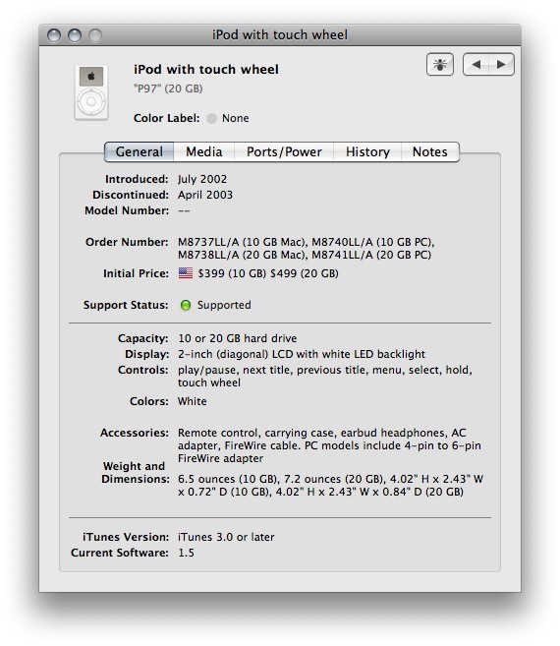The width and height of the screenshot is (560, 646).
Task: Click the order number text 'M8737LL/A (10 GB Mac)'
Action: coord(243,242)
